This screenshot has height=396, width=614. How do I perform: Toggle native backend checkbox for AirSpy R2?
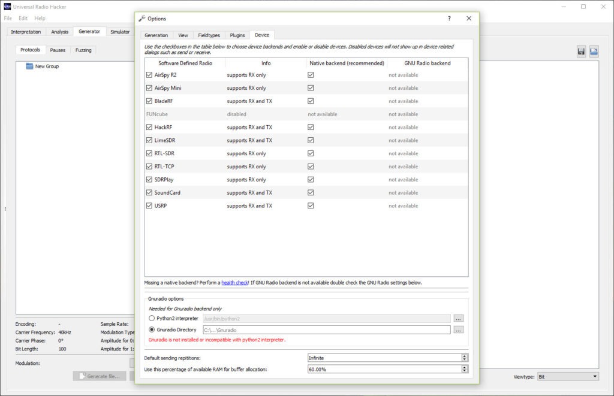pos(311,75)
